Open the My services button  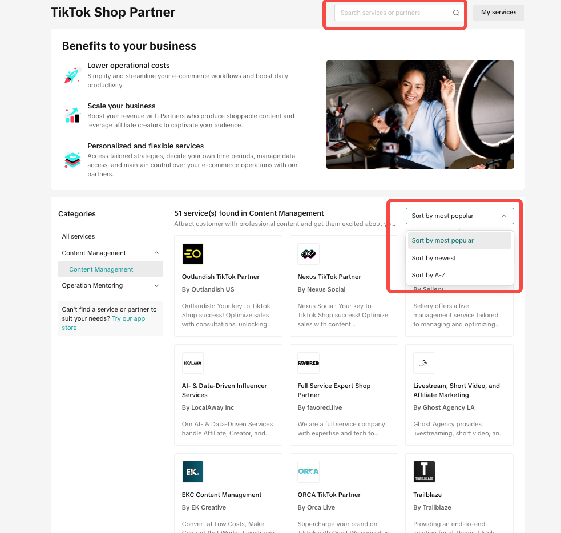498,13
